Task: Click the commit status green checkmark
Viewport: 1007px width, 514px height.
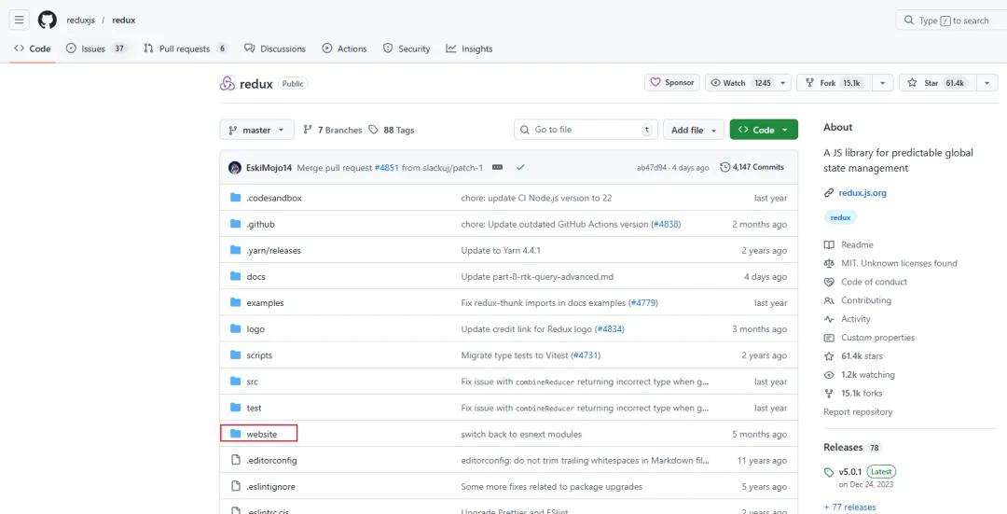Action: pyautogui.click(x=520, y=167)
